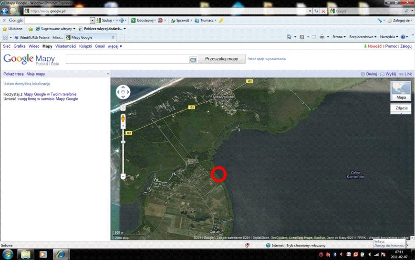
Task: Open a new blank tab
Action: click(120, 37)
